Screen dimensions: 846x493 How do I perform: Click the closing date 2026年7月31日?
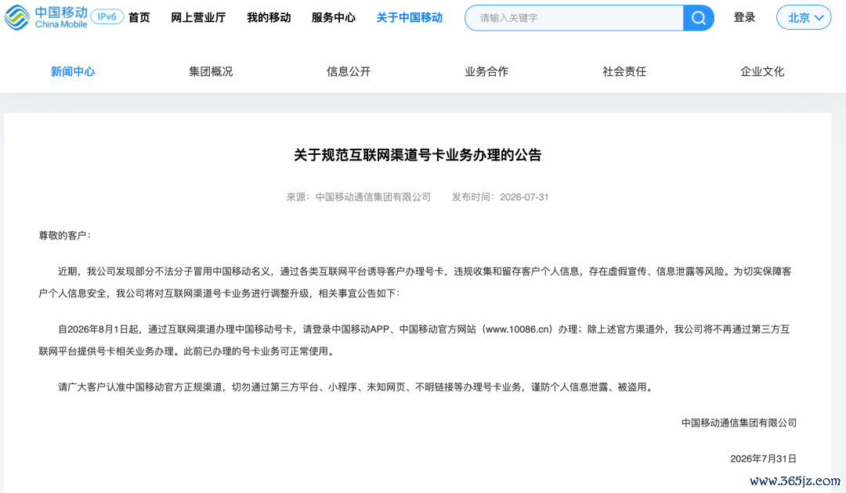tap(763, 459)
